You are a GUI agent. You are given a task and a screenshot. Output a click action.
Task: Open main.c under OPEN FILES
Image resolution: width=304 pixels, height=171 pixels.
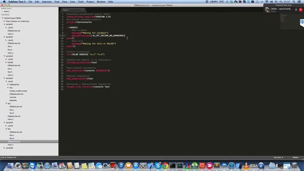point(7,11)
